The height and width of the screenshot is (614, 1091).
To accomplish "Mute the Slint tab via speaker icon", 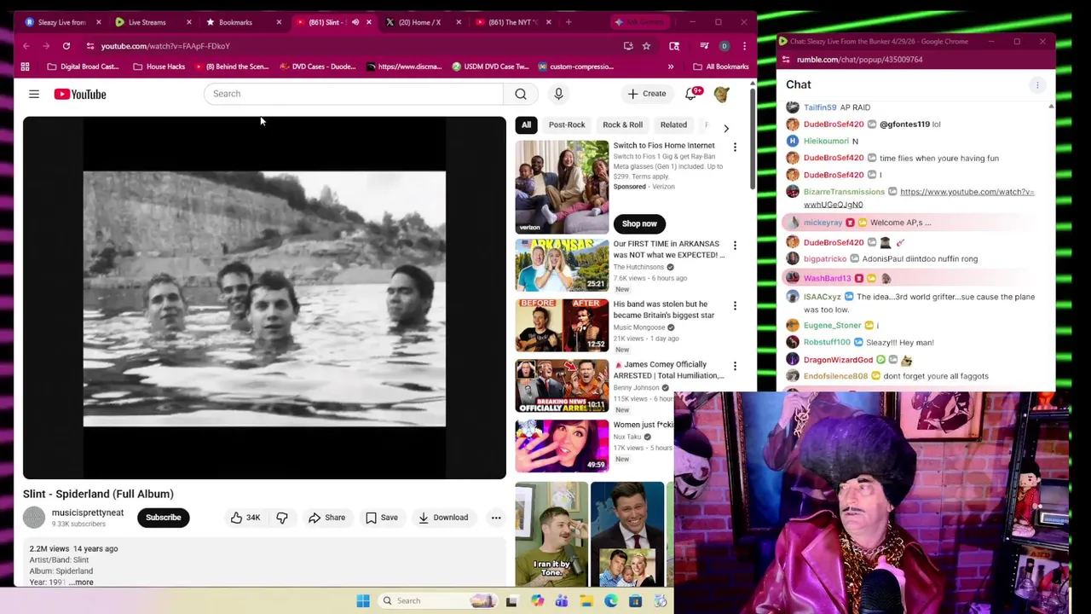I will pyautogui.click(x=355, y=22).
